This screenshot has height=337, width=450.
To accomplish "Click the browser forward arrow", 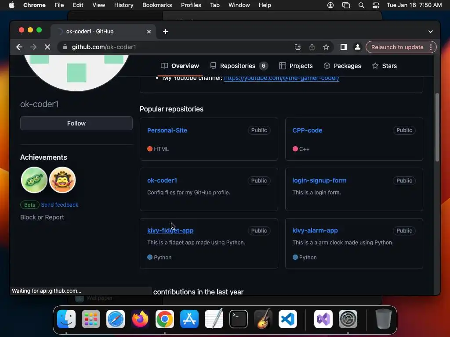I will tap(33, 47).
